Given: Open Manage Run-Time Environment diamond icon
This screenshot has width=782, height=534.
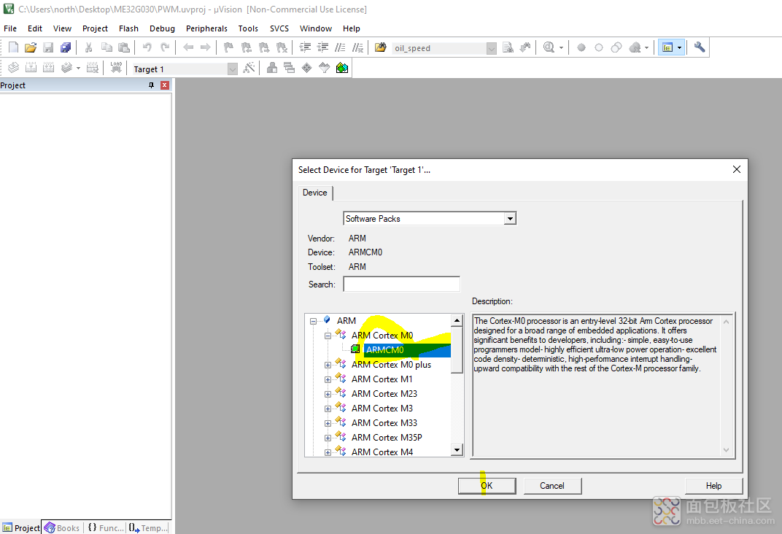Looking at the screenshot, I should (x=306, y=68).
